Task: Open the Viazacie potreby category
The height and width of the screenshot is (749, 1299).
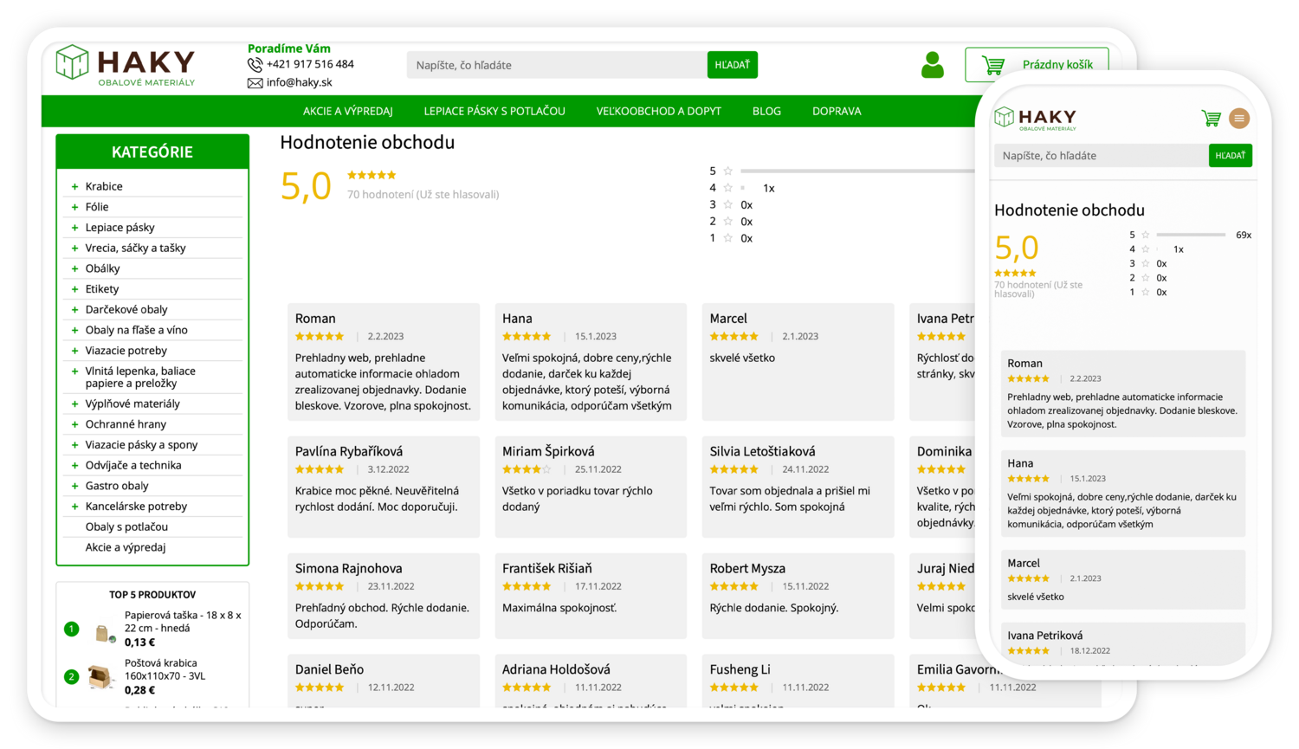Action: [x=126, y=351]
